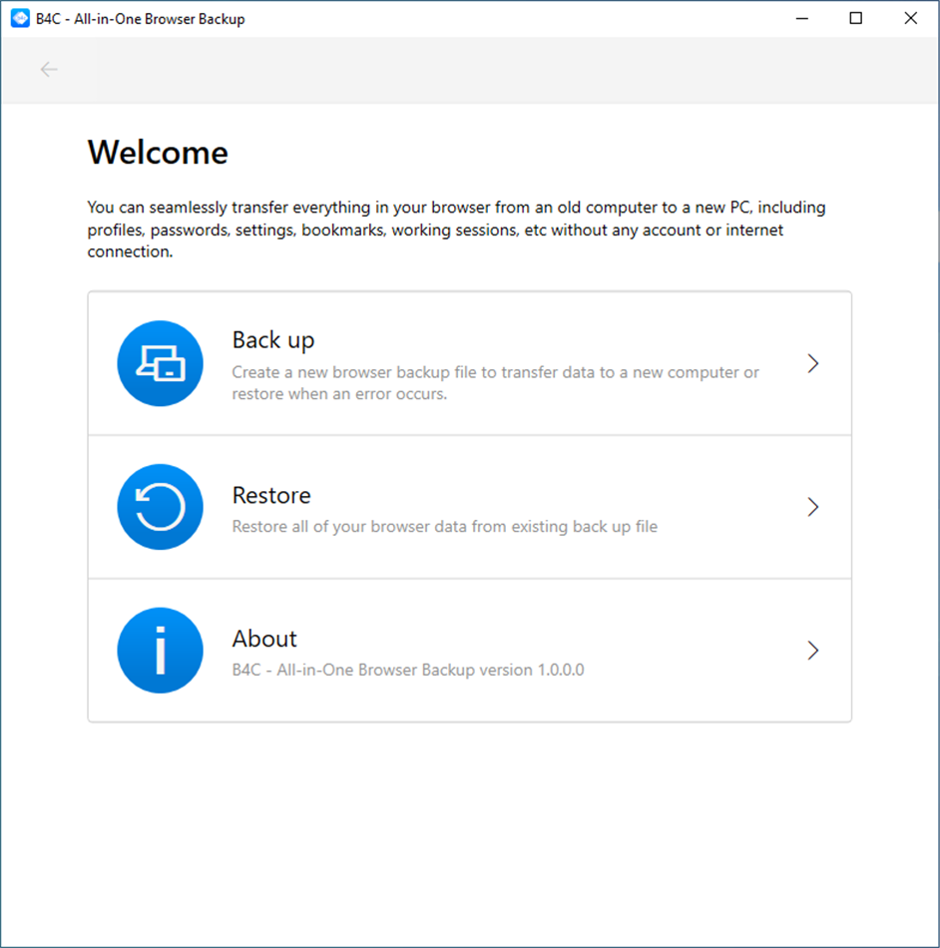Expand the About option via its chevron
Image resolution: width=940 pixels, height=948 pixels.
[813, 650]
